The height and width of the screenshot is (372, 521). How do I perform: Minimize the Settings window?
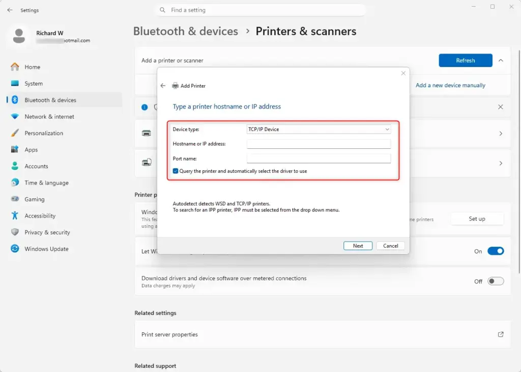pos(474,7)
